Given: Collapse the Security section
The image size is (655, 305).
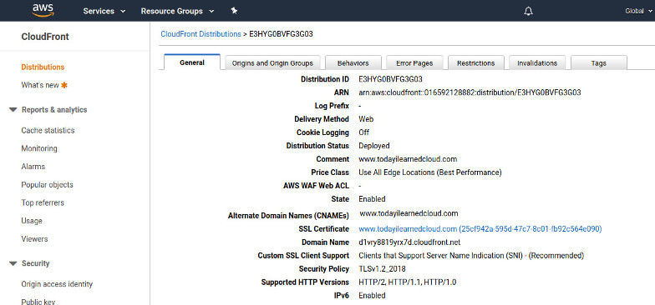Looking at the screenshot, I should [x=13, y=263].
